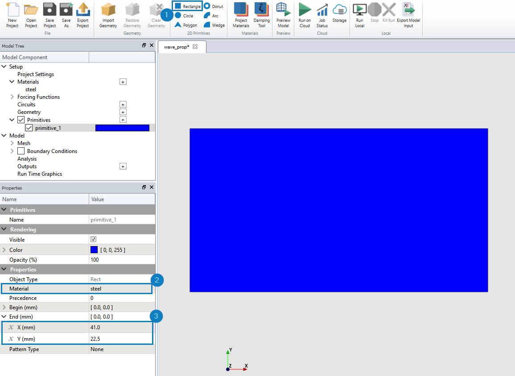Stop the local run
515x376 pixels.
(x=375, y=13)
